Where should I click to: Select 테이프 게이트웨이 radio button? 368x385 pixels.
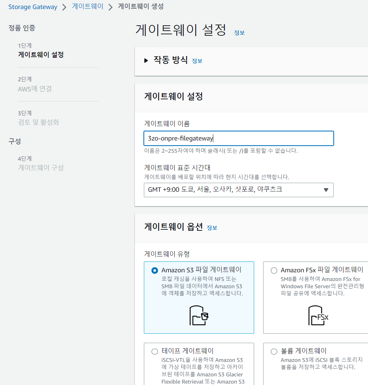coord(155,351)
